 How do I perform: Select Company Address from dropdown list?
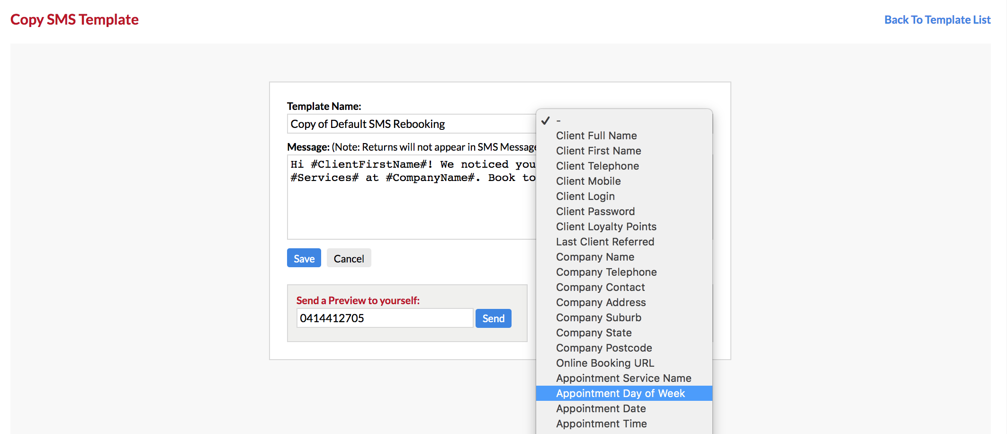tap(601, 302)
